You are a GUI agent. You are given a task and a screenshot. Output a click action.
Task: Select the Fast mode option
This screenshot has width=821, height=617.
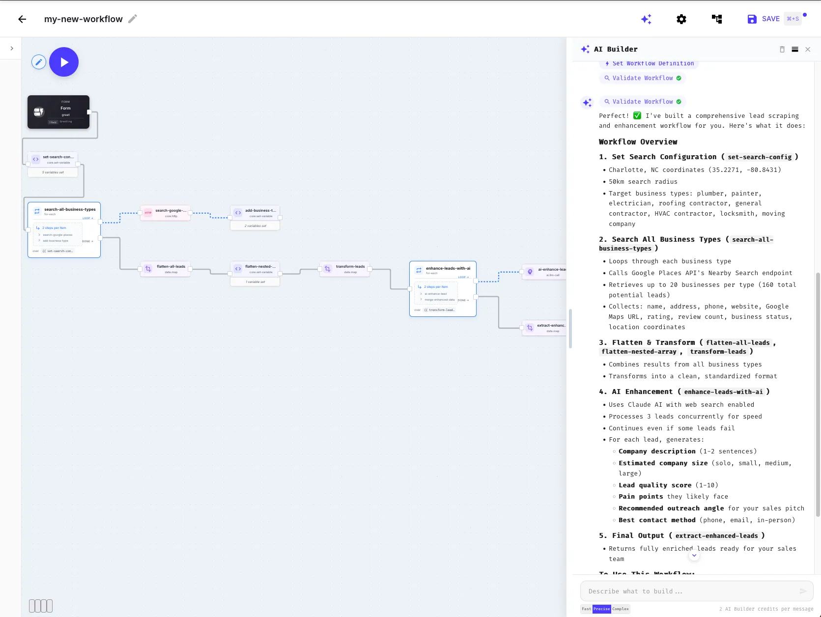[x=586, y=609]
